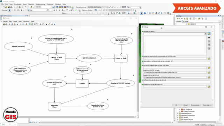This screenshot has width=224, height=126.
Task: Click the ArcMap Add Data icon
Action: [x=31, y=7]
